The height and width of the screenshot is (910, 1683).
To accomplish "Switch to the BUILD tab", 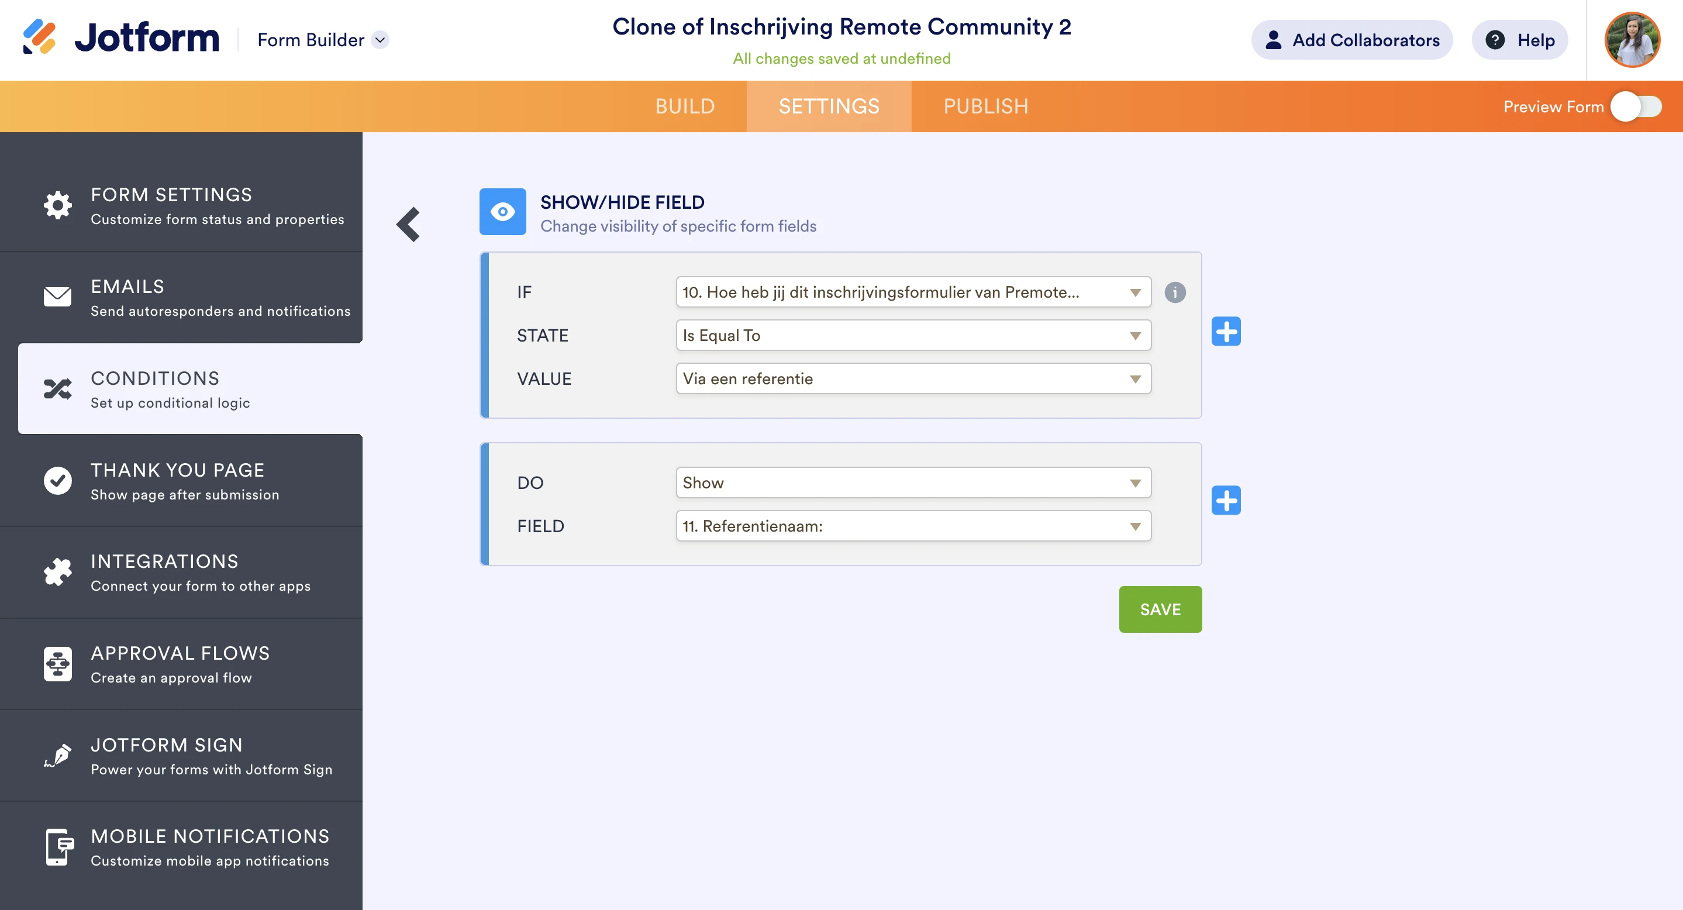I will [x=685, y=106].
